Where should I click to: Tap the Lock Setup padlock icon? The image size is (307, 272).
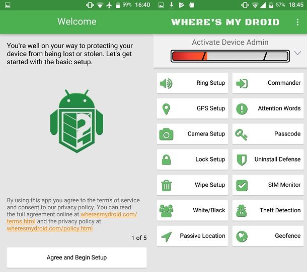(x=166, y=160)
